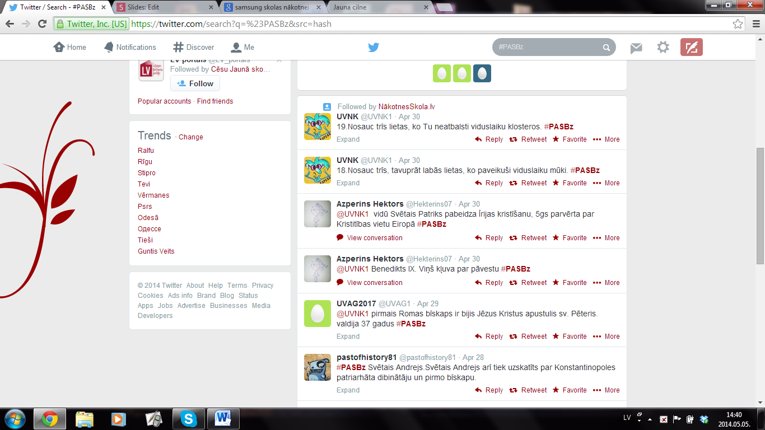Retweet the UVAG2017 tweet
Viewport: 765px width, 430px height.
(x=528, y=336)
